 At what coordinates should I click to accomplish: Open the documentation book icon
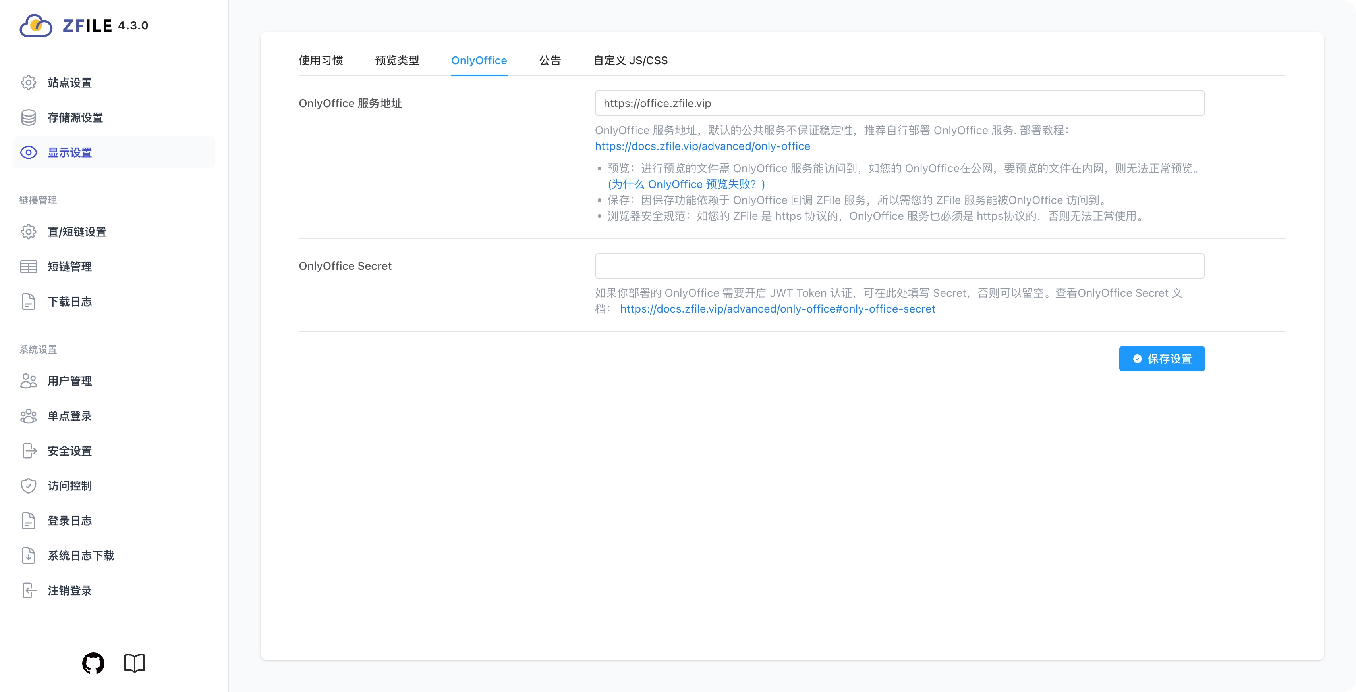coord(135,663)
